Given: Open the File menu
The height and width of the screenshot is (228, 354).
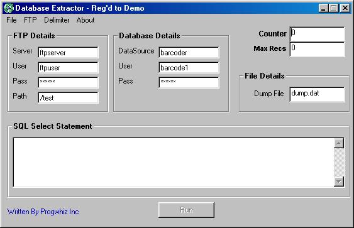Looking at the screenshot, I should pos(11,20).
